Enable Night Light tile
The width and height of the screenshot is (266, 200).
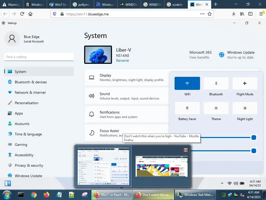[245, 108]
